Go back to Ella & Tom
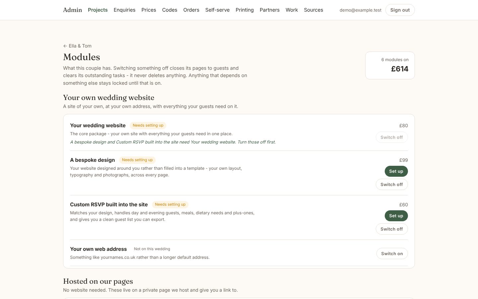The width and height of the screenshot is (478, 299). click(77, 46)
